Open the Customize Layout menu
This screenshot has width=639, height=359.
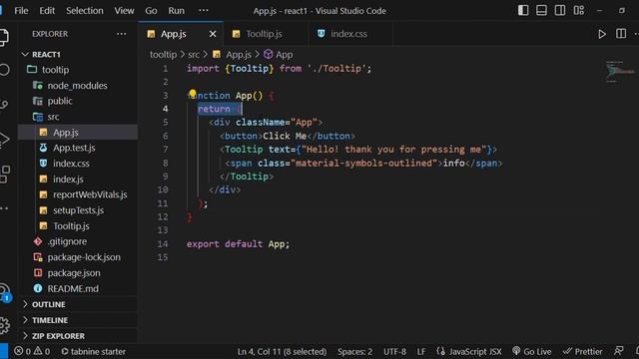pyautogui.click(x=579, y=11)
